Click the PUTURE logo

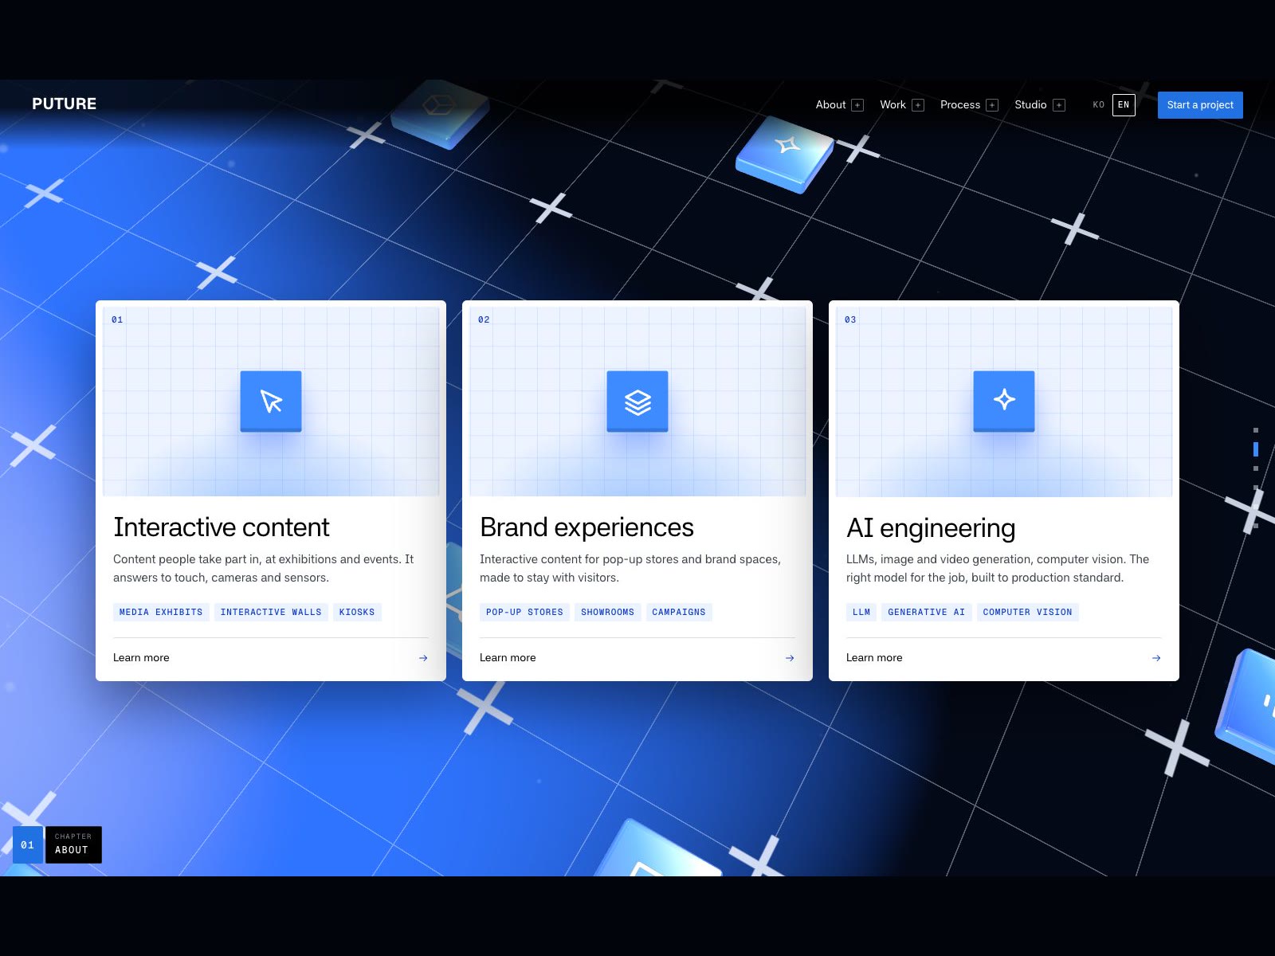pos(64,104)
